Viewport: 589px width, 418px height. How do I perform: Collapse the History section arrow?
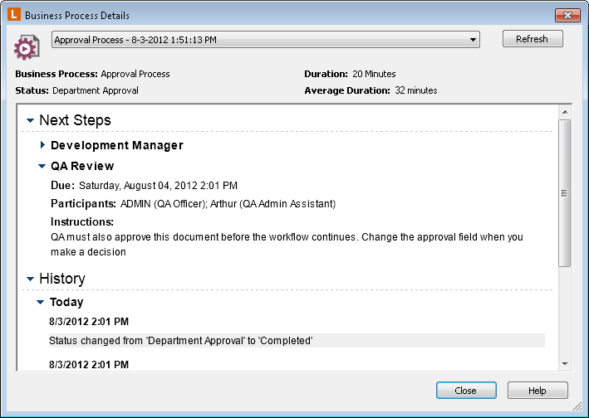(31, 279)
